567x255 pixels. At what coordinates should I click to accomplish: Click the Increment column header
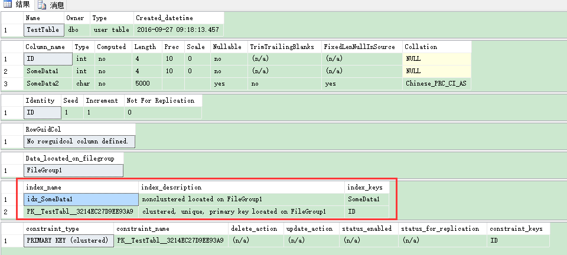pyautogui.click(x=104, y=101)
